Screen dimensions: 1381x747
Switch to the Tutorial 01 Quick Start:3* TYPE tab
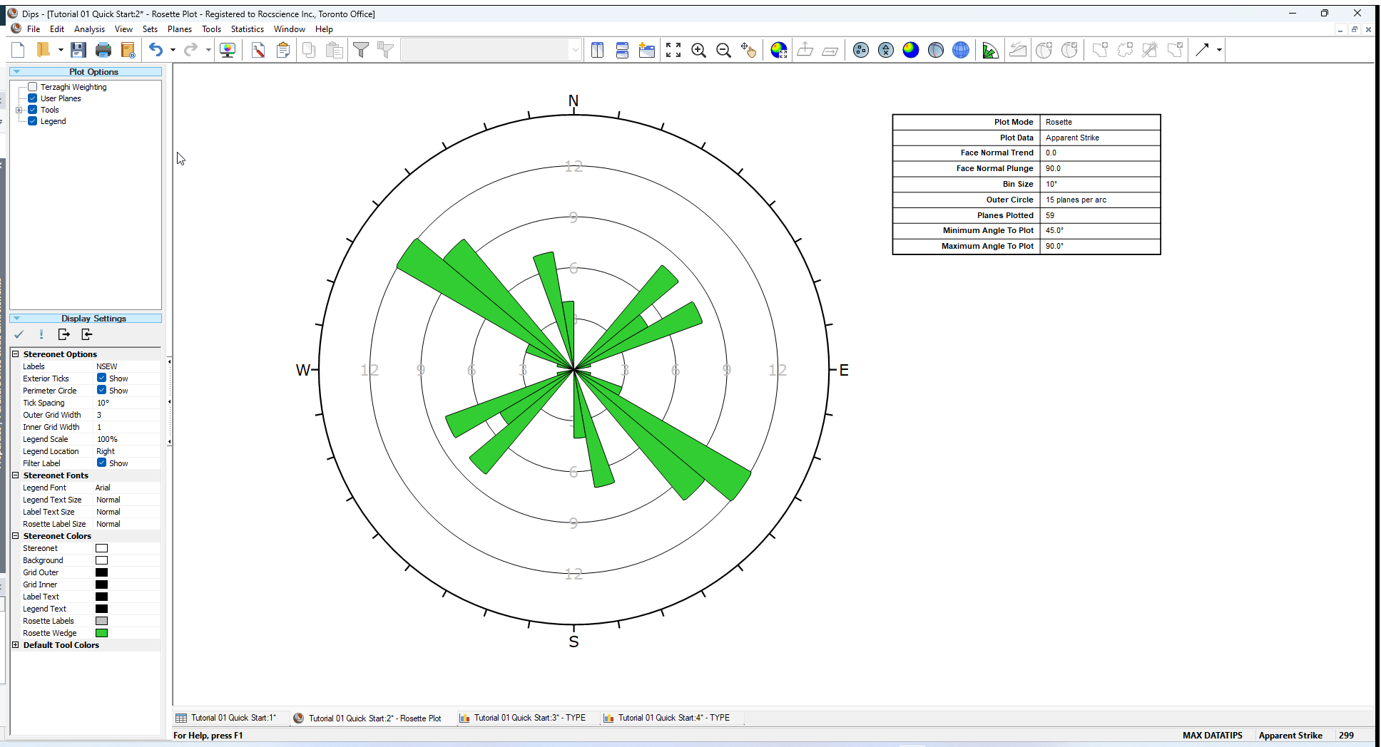(528, 717)
